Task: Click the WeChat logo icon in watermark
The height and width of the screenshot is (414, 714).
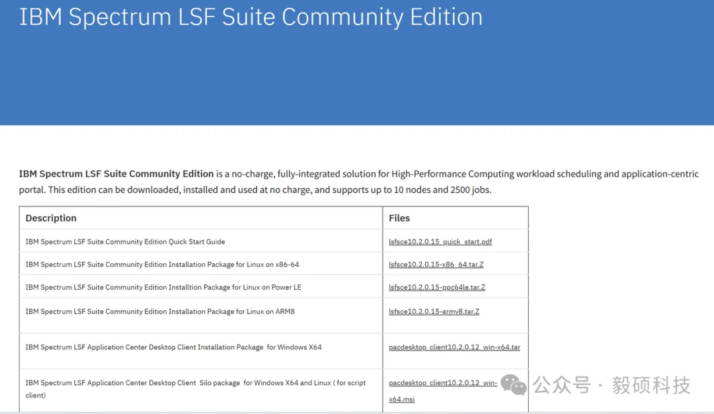Action: (514, 384)
